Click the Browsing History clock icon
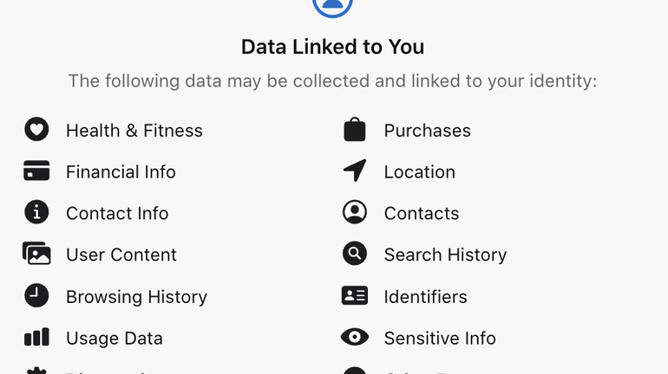668x374 pixels. (x=36, y=296)
